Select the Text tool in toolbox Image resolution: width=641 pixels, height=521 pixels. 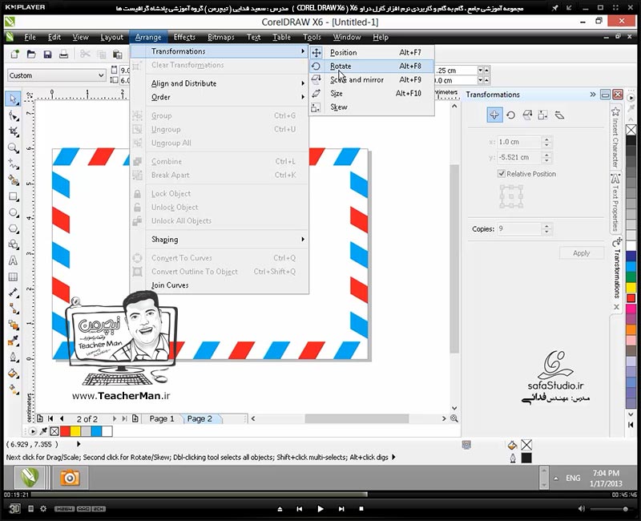click(13, 261)
